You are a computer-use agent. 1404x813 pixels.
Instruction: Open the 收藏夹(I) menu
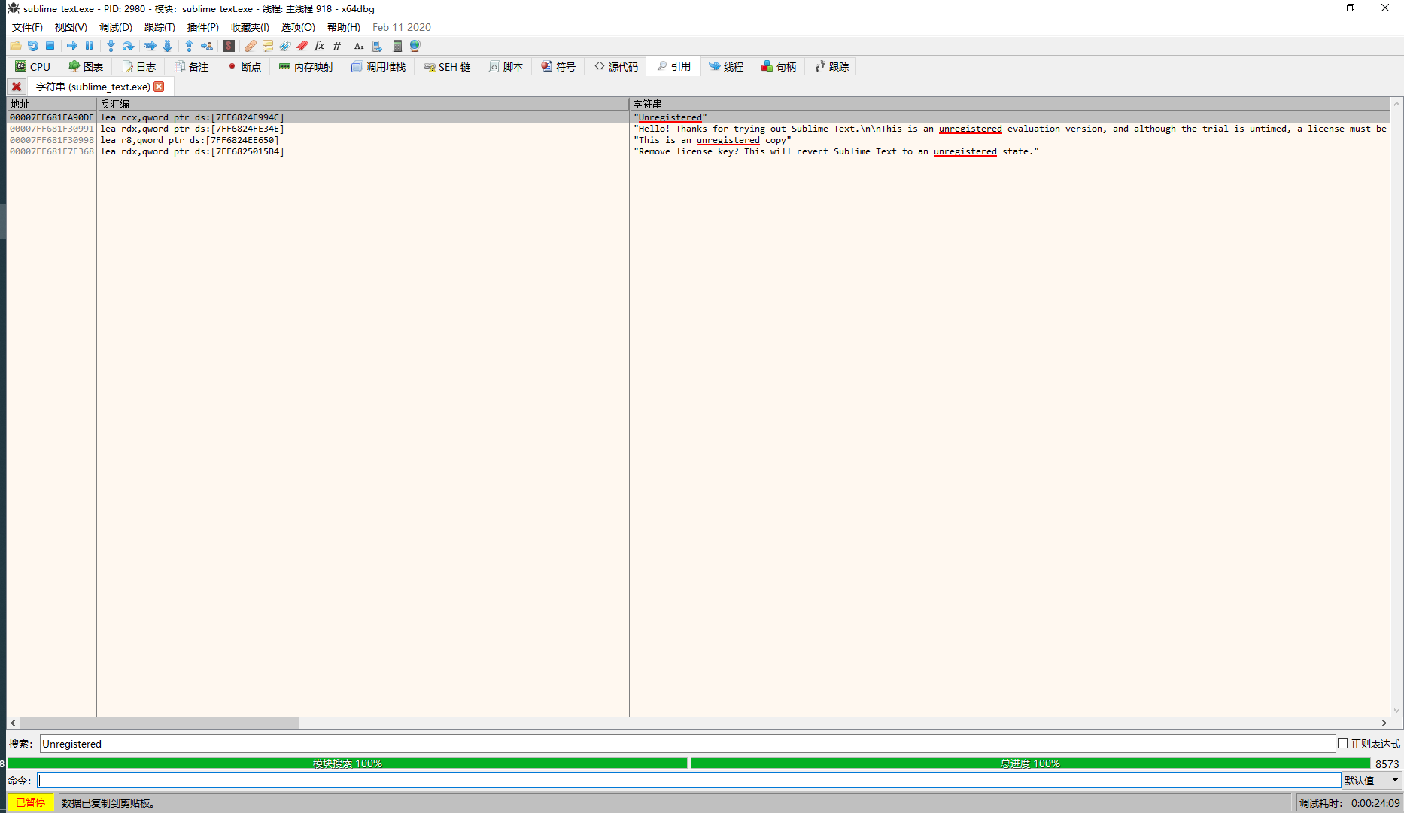[250, 27]
